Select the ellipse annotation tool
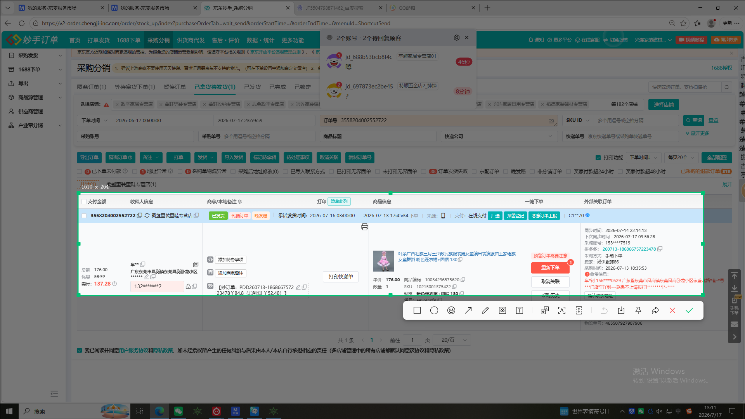 434,310
